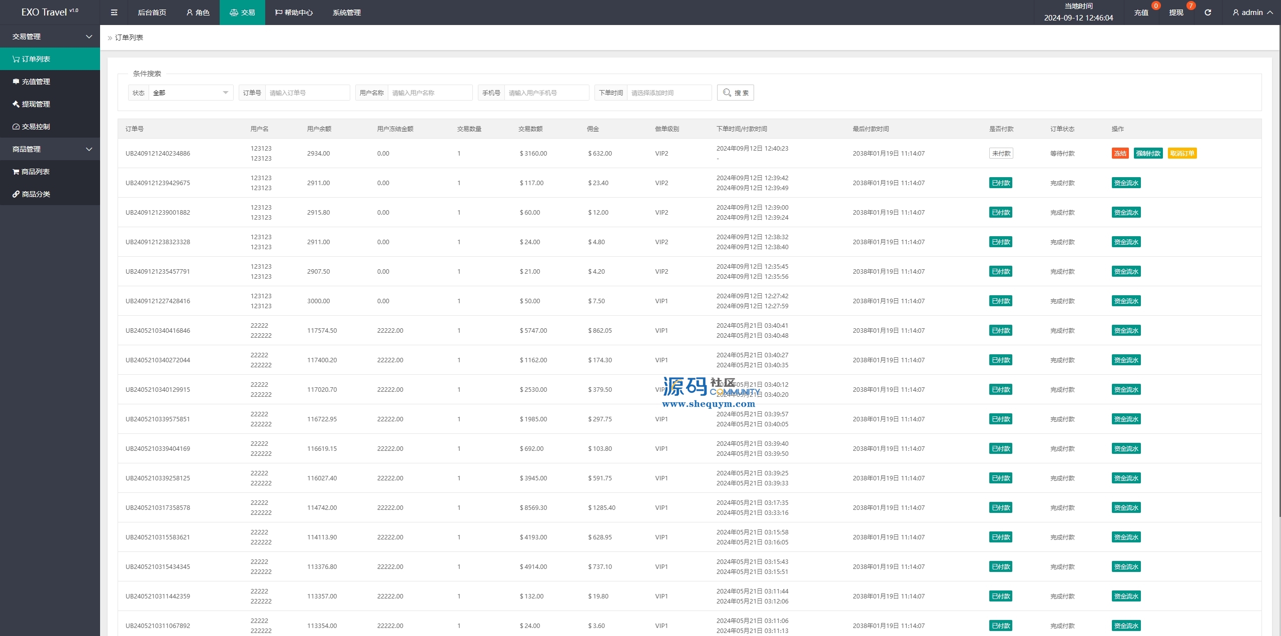Click user balance 117574.50
Viewport: 1281px width, 636px height.
[x=322, y=331]
